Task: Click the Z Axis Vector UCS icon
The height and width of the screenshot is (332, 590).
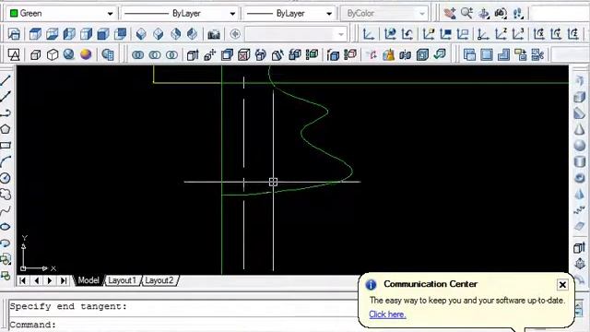Action: 501,34
